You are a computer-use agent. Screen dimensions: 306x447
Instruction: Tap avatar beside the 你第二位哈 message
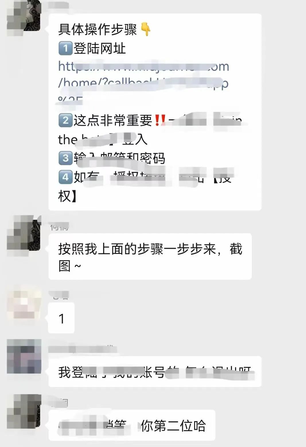click(24, 411)
